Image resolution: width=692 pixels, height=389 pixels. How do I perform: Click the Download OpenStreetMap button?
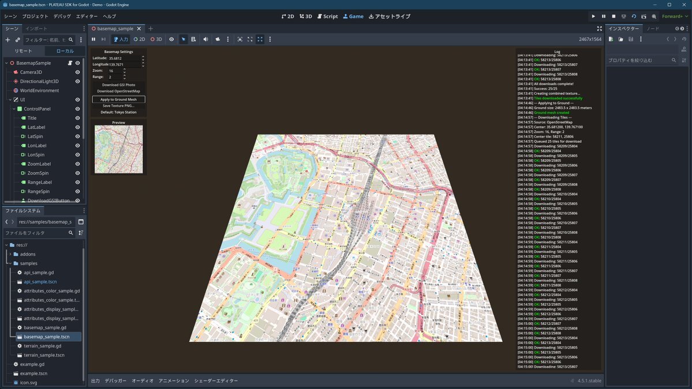[118, 91]
